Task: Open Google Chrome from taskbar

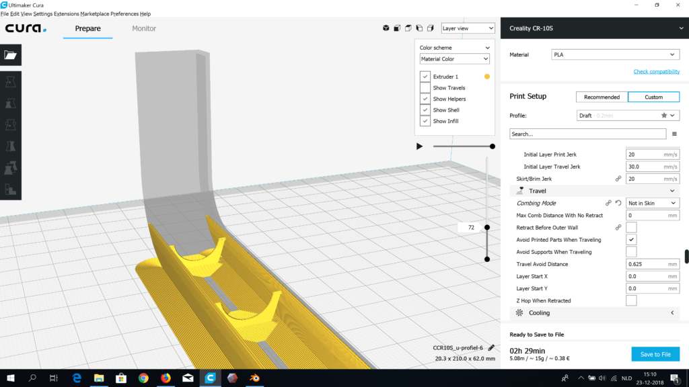Action: [x=143, y=378]
